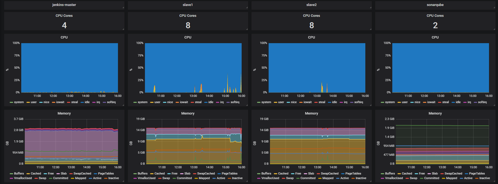This screenshot has height=184, width=498.
Task: Toggle 'PageTables' in slave1 Memory legend
Action: point(230,174)
